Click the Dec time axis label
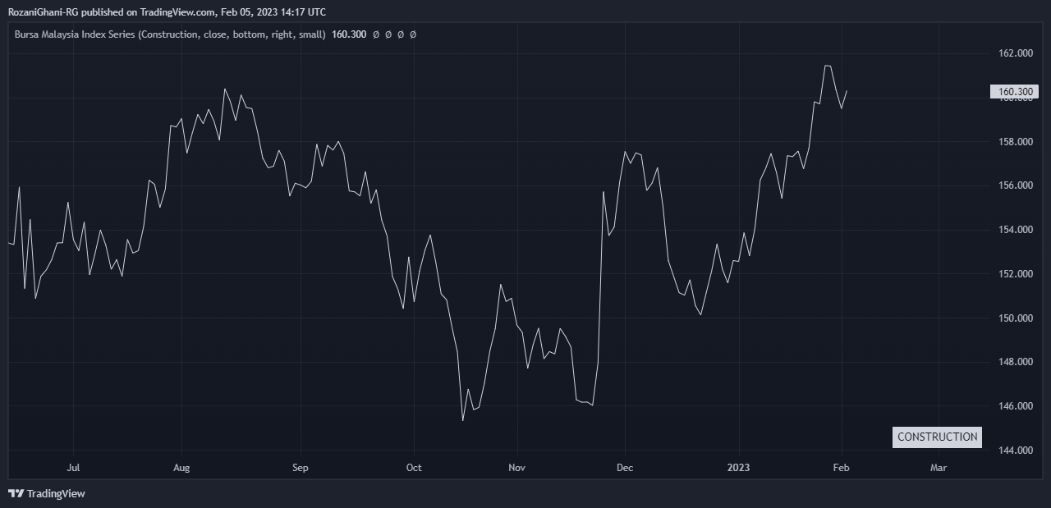This screenshot has height=508, width=1051. pyautogui.click(x=624, y=468)
